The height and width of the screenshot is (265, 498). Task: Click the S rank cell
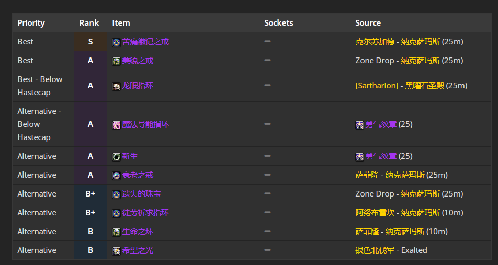tap(90, 42)
